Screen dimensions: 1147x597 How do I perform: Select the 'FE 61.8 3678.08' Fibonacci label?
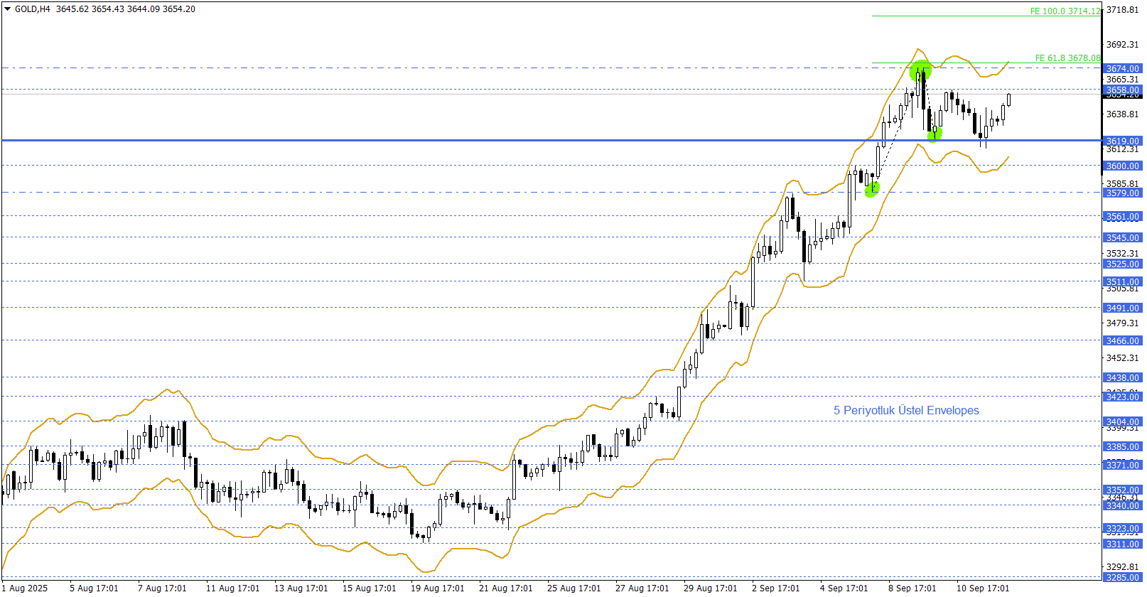tap(1067, 58)
